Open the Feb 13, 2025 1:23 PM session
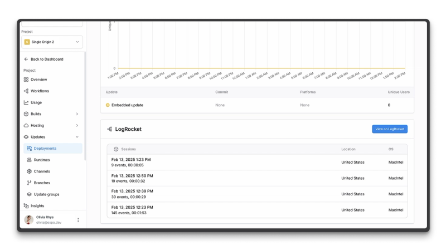This screenshot has width=446, height=251. point(257,162)
